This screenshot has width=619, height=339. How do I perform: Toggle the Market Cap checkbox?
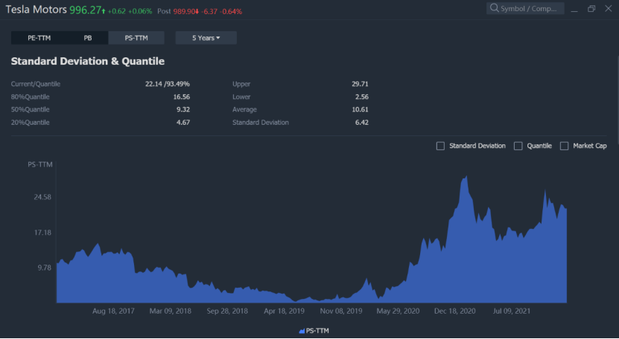pyautogui.click(x=565, y=146)
